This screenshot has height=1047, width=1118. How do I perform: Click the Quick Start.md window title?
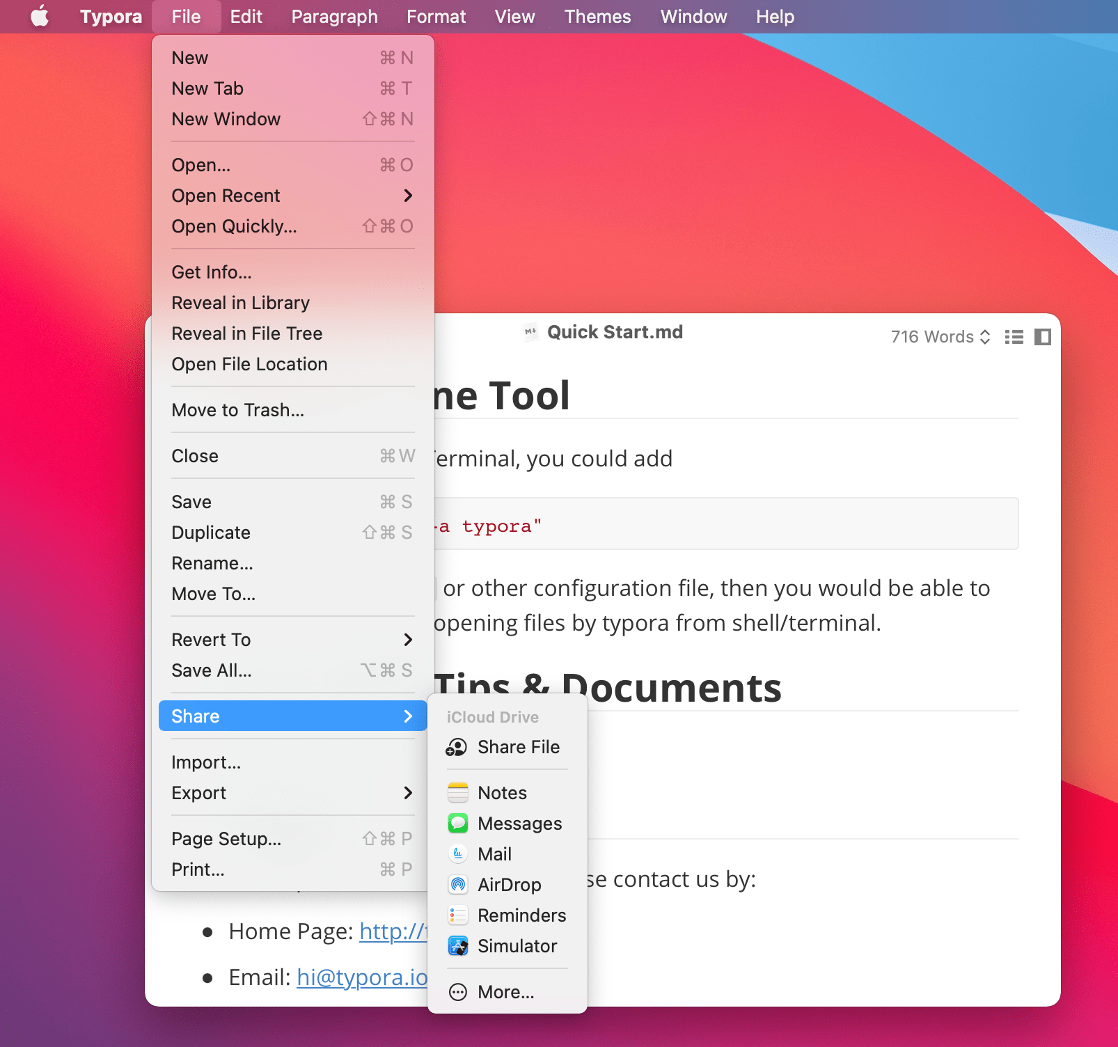pos(615,332)
